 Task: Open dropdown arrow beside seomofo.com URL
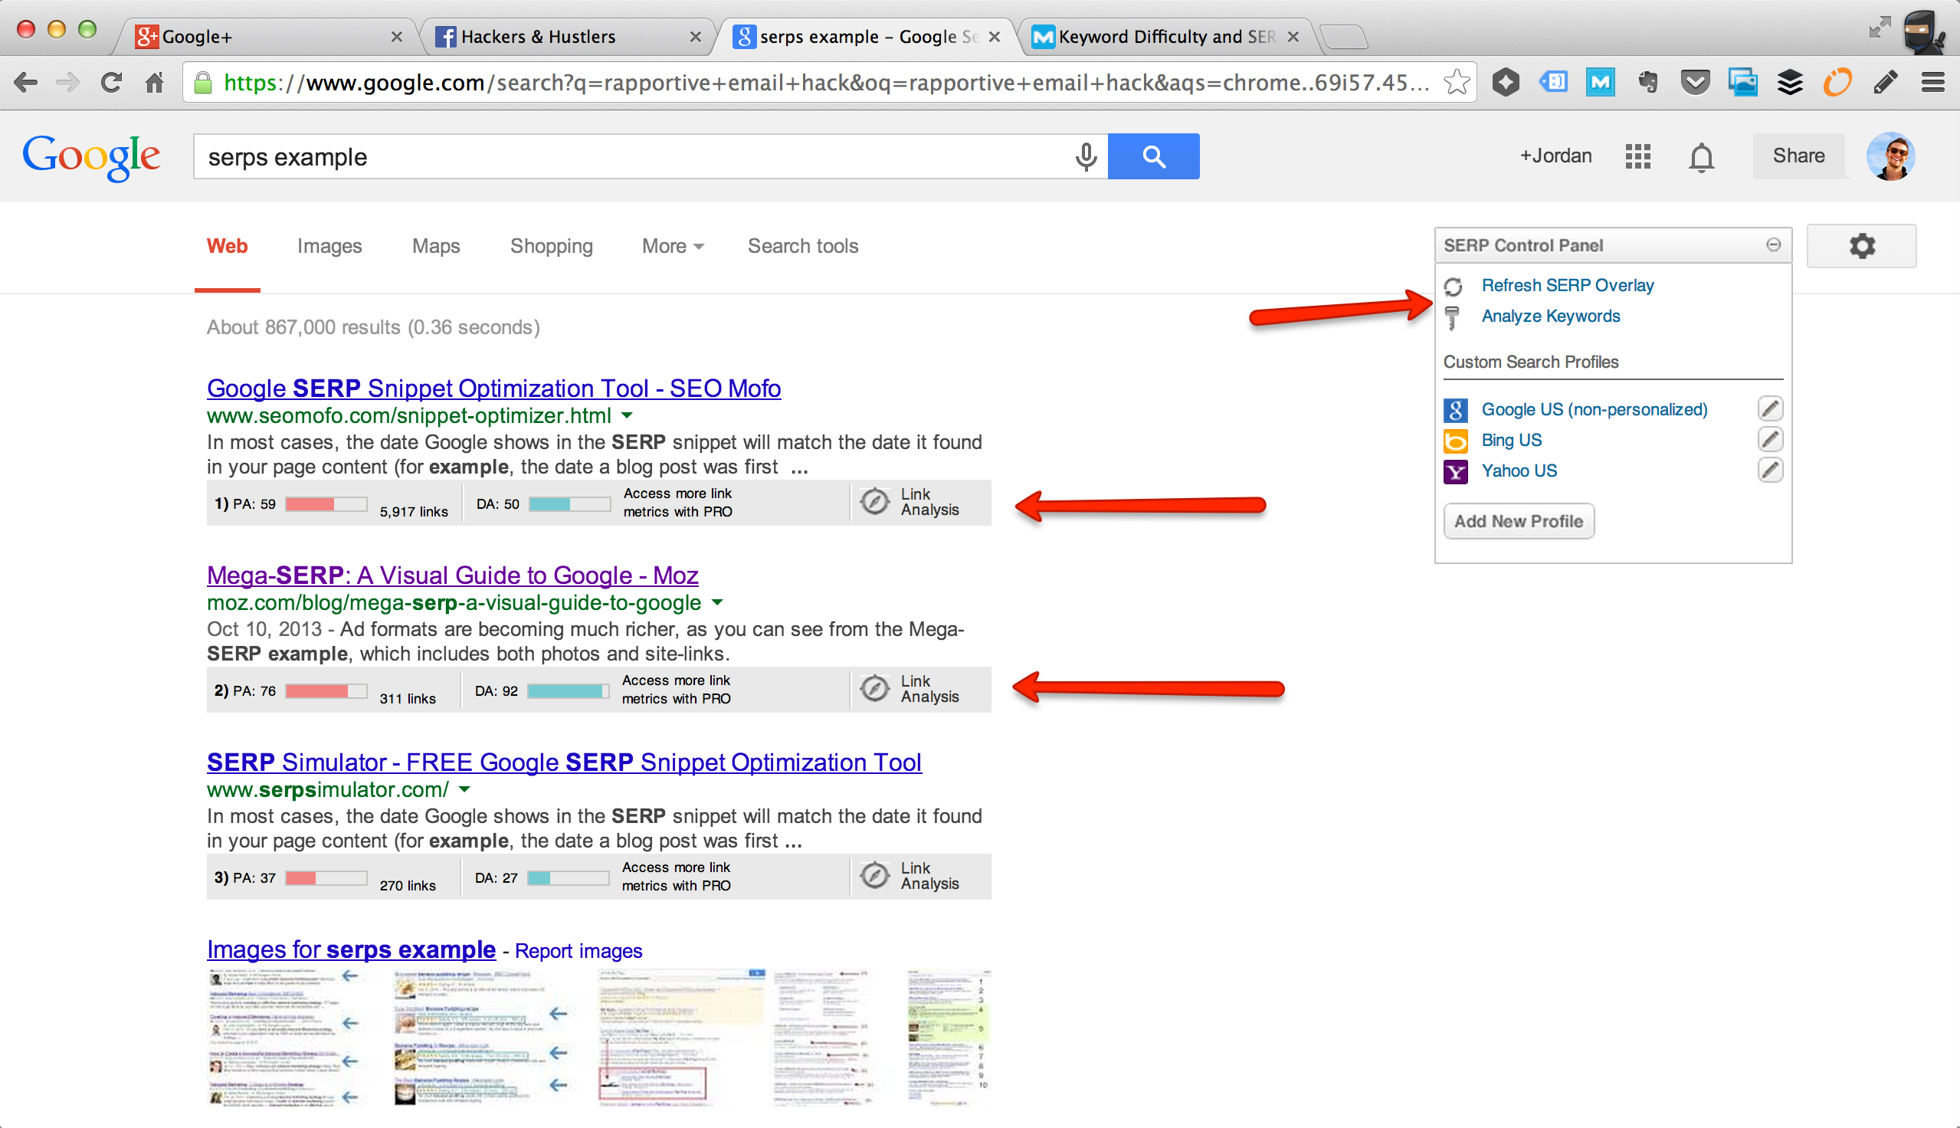point(628,416)
